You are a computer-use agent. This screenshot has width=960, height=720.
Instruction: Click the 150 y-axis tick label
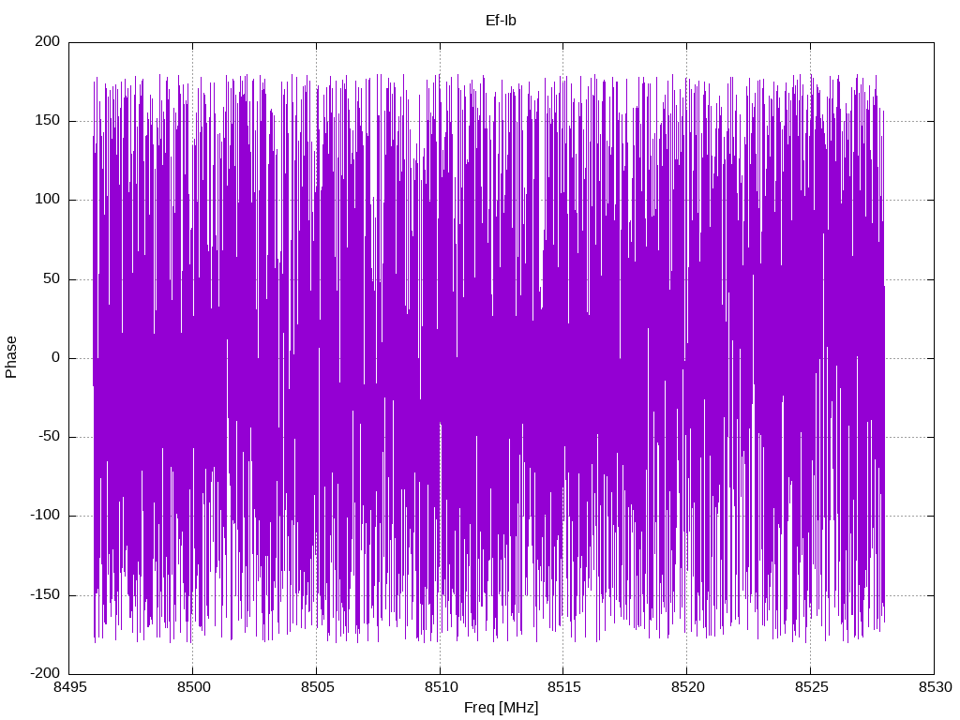click(x=48, y=121)
